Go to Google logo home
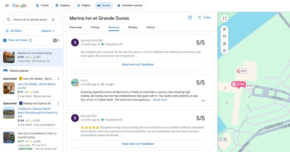290x152 pixels. coord(19,6)
